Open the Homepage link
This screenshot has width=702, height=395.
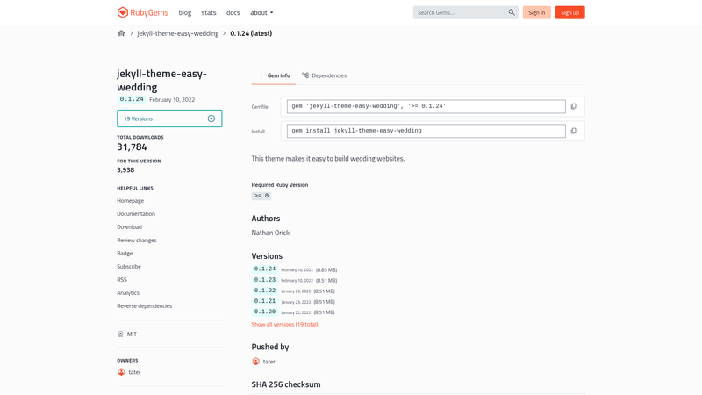tap(130, 201)
